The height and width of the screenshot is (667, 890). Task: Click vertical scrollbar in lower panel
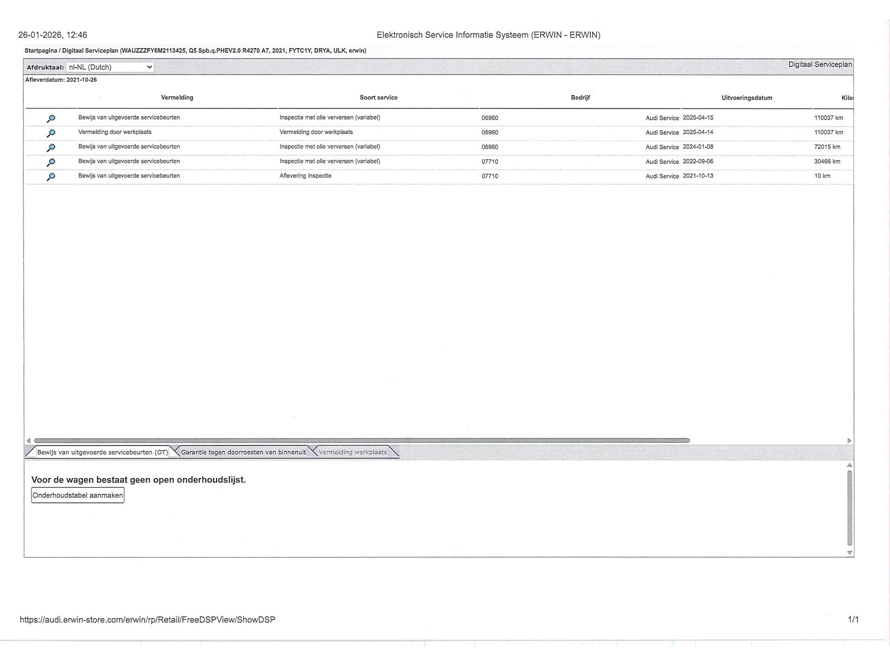849,507
